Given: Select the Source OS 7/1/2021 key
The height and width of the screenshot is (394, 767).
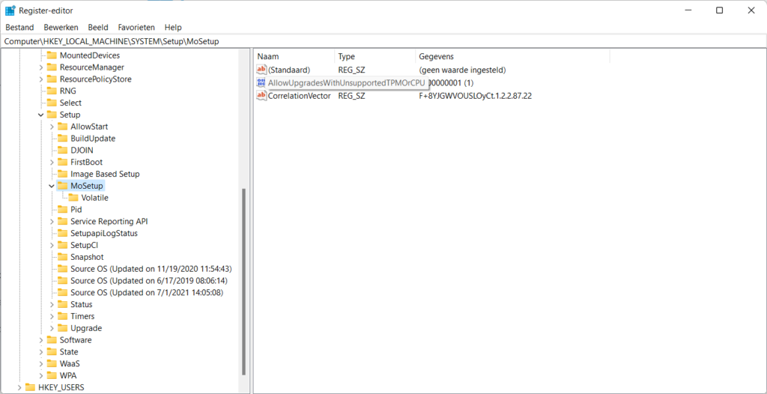Looking at the screenshot, I should [147, 293].
